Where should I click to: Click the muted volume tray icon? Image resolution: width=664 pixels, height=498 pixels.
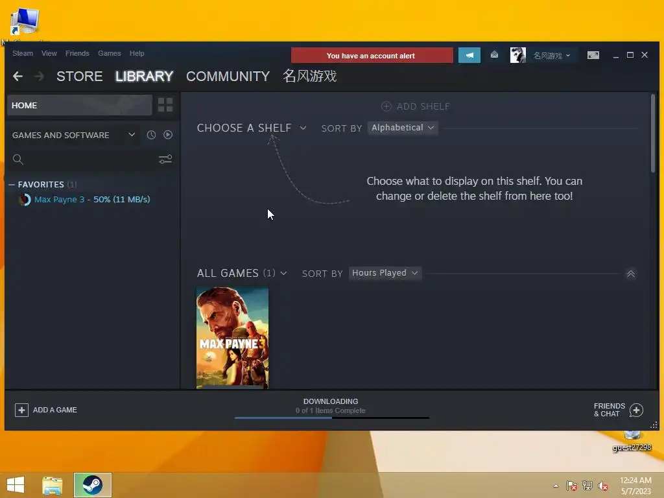tap(603, 486)
